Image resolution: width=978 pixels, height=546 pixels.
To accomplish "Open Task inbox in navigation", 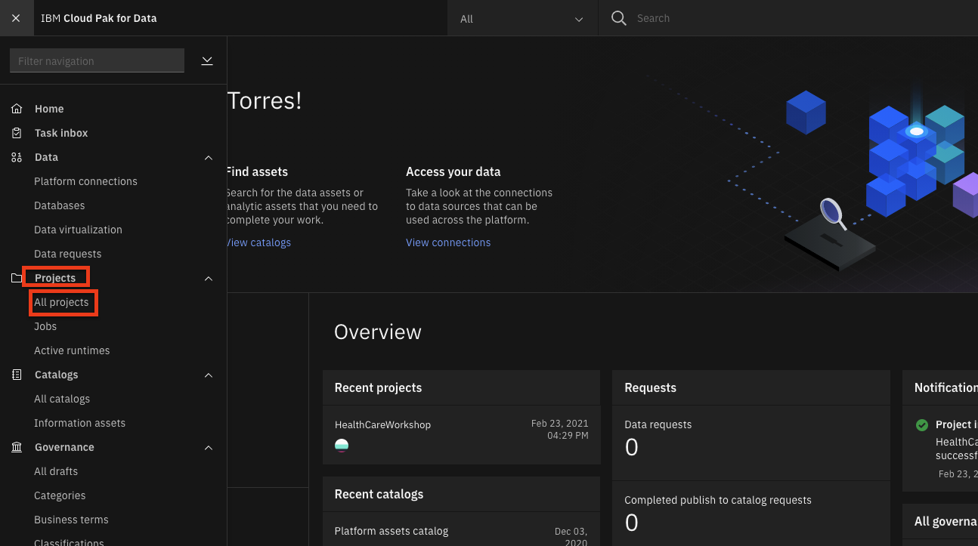I will pyautogui.click(x=61, y=133).
